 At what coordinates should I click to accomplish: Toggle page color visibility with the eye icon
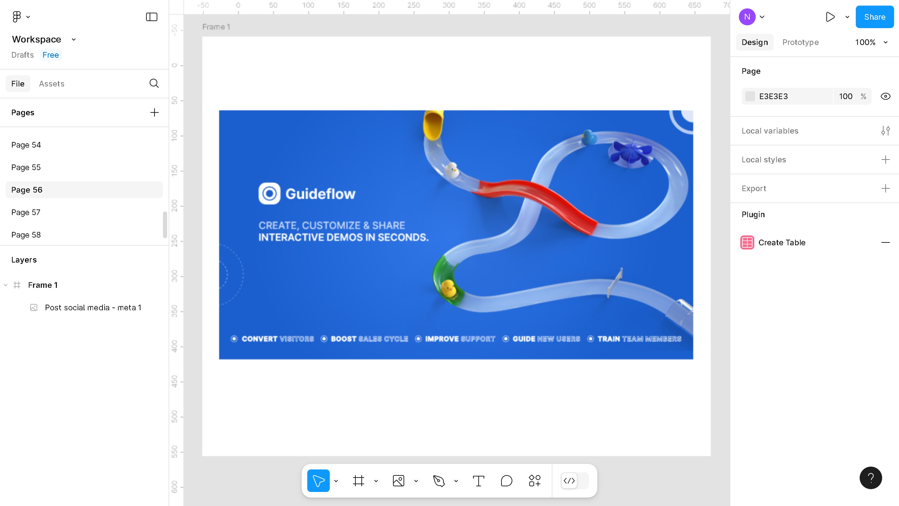coord(885,96)
